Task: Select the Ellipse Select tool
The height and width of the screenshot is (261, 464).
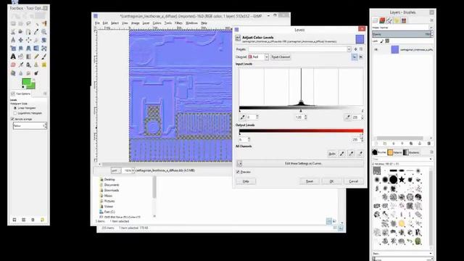Action: pyautogui.click(x=21, y=24)
